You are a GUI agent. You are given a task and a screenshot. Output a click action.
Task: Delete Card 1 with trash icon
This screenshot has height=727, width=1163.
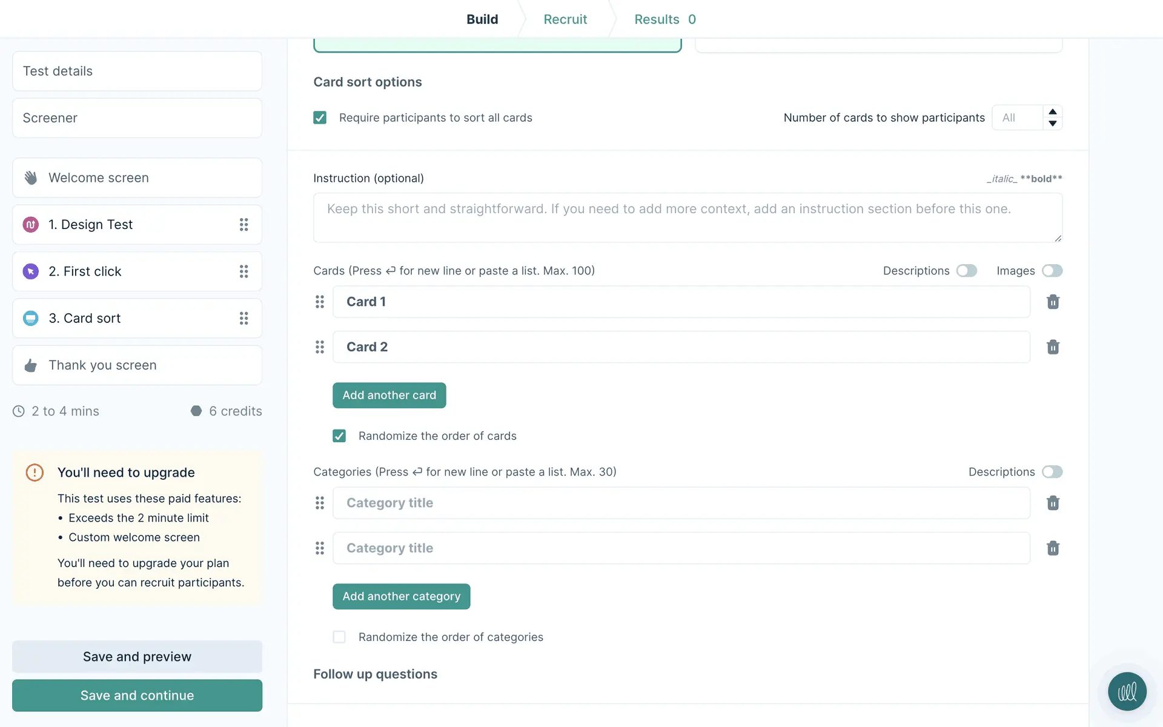(x=1053, y=302)
